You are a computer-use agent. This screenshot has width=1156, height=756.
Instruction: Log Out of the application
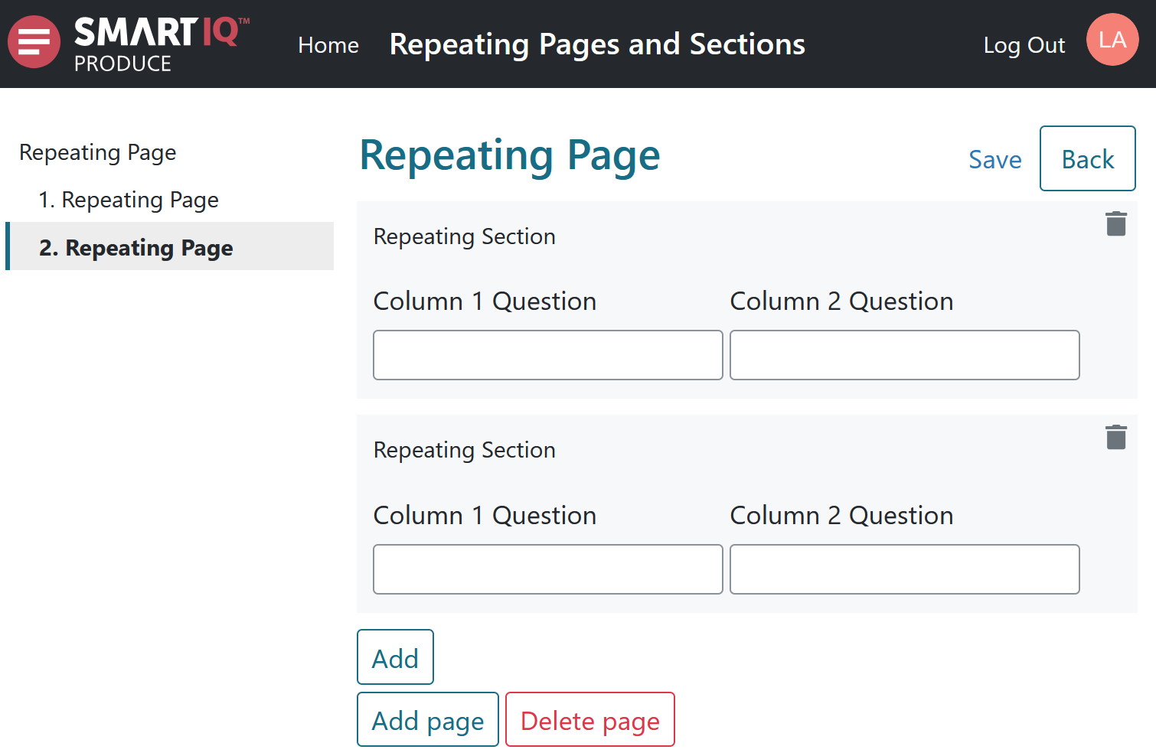point(1024,45)
